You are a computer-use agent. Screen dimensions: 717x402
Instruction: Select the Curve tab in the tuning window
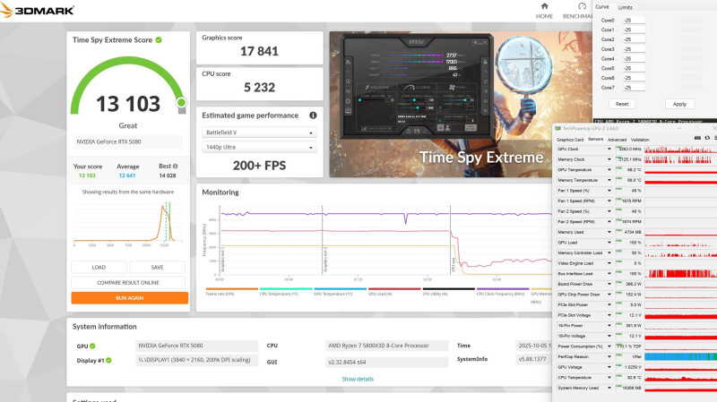click(x=601, y=7)
